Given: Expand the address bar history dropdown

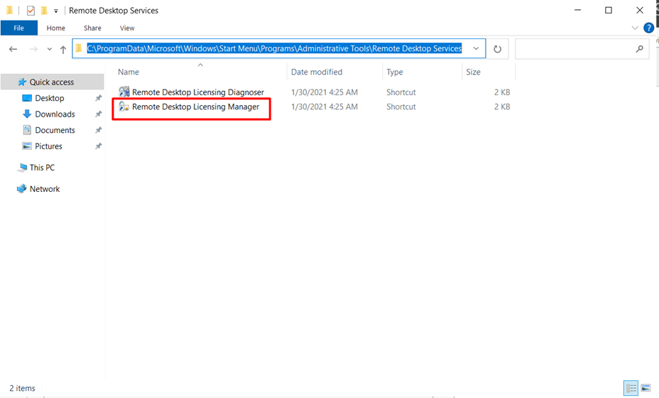Looking at the screenshot, I should coord(476,48).
